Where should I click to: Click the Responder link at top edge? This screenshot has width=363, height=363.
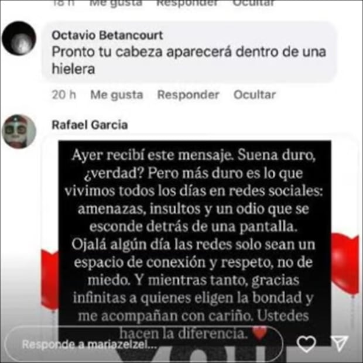[x=187, y=4]
